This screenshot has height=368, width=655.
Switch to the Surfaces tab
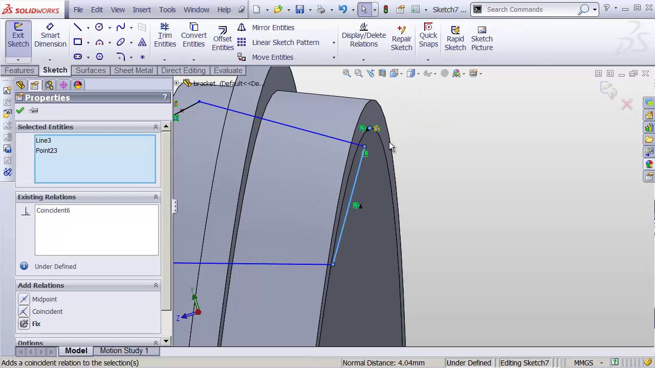click(x=91, y=71)
